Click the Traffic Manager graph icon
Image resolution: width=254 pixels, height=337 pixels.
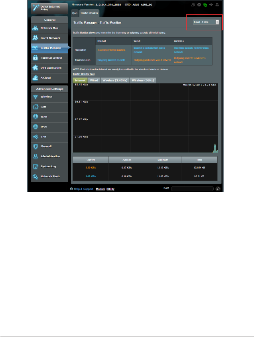[35, 48]
